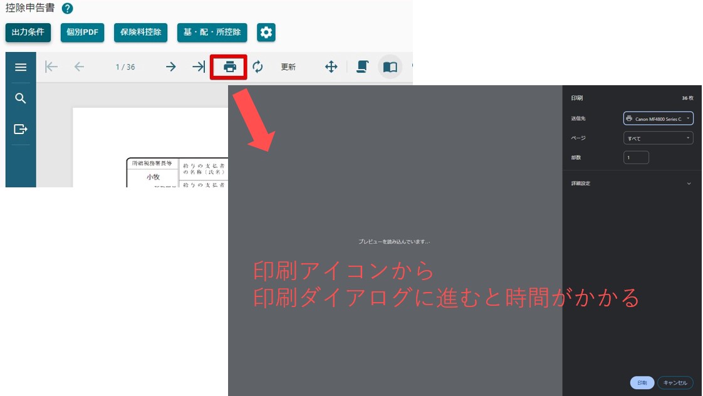
Task: Click the 印刷 button in print dialog
Action: pyautogui.click(x=642, y=383)
